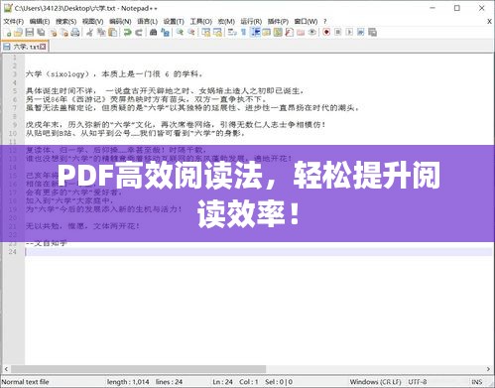Open the 设置(T) menu
This screenshot has width=495, height=388.
coord(174,22)
